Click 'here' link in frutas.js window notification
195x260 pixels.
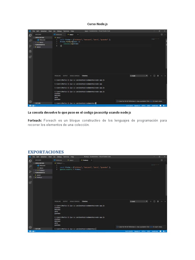151,227
